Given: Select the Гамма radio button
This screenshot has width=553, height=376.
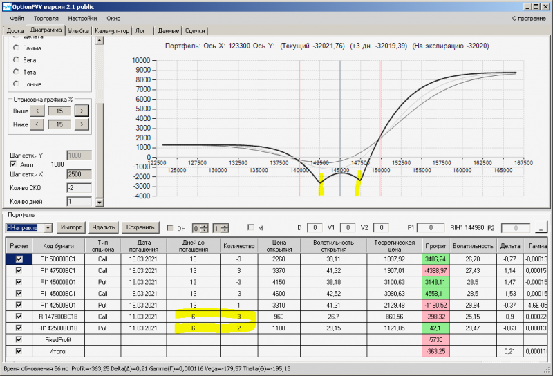Looking at the screenshot, I should tap(16, 48).
